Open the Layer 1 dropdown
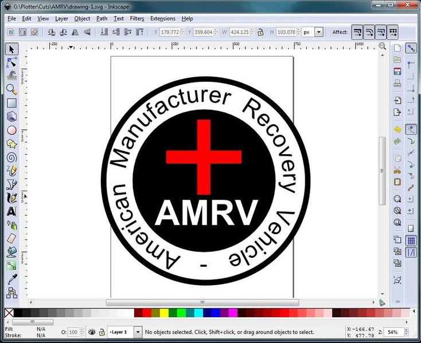 pyautogui.click(x=138, y=332)
